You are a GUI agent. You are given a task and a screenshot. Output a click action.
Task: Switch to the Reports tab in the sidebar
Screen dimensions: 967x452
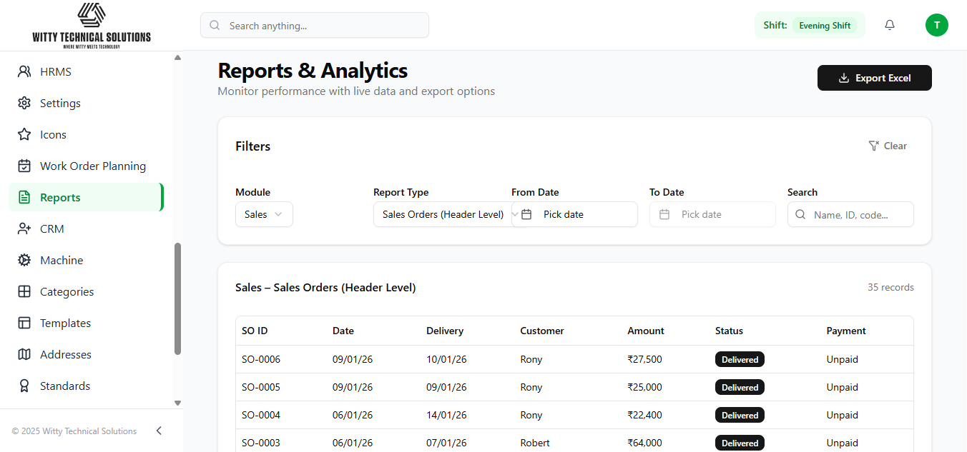click(x=60, y=197)
